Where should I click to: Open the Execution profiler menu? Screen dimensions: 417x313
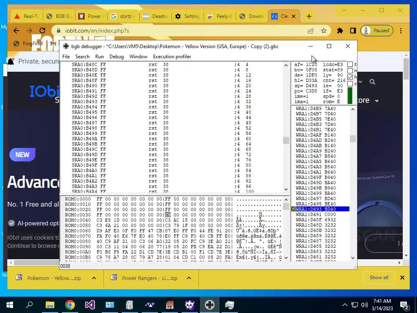172,56
